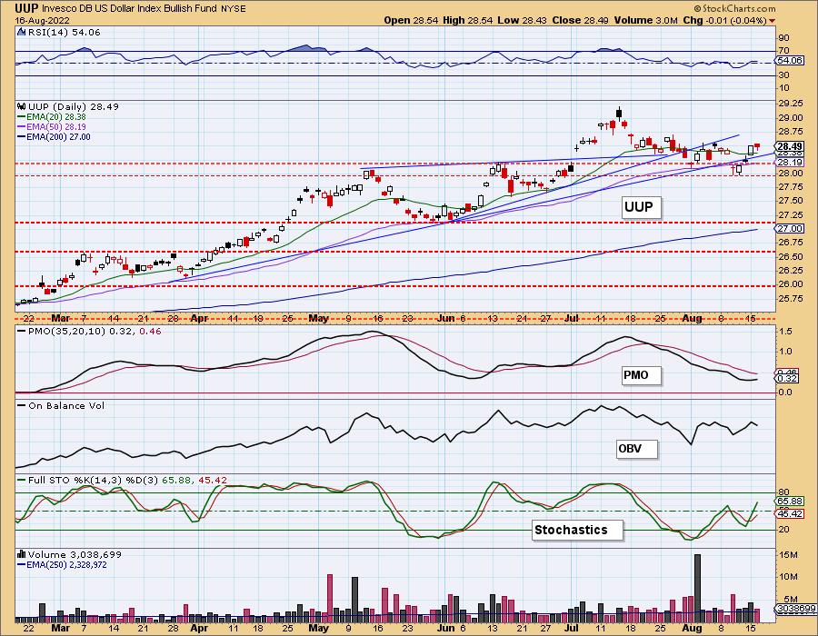Click the candlestick icon next to UUP (Daily)
Screen dimensions: 818x636
pyautogui.click(x=22, y=106)
